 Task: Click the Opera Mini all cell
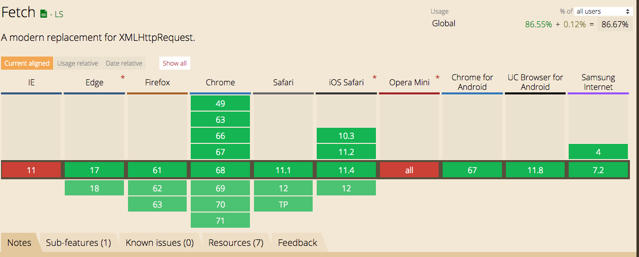pos(409,170)
